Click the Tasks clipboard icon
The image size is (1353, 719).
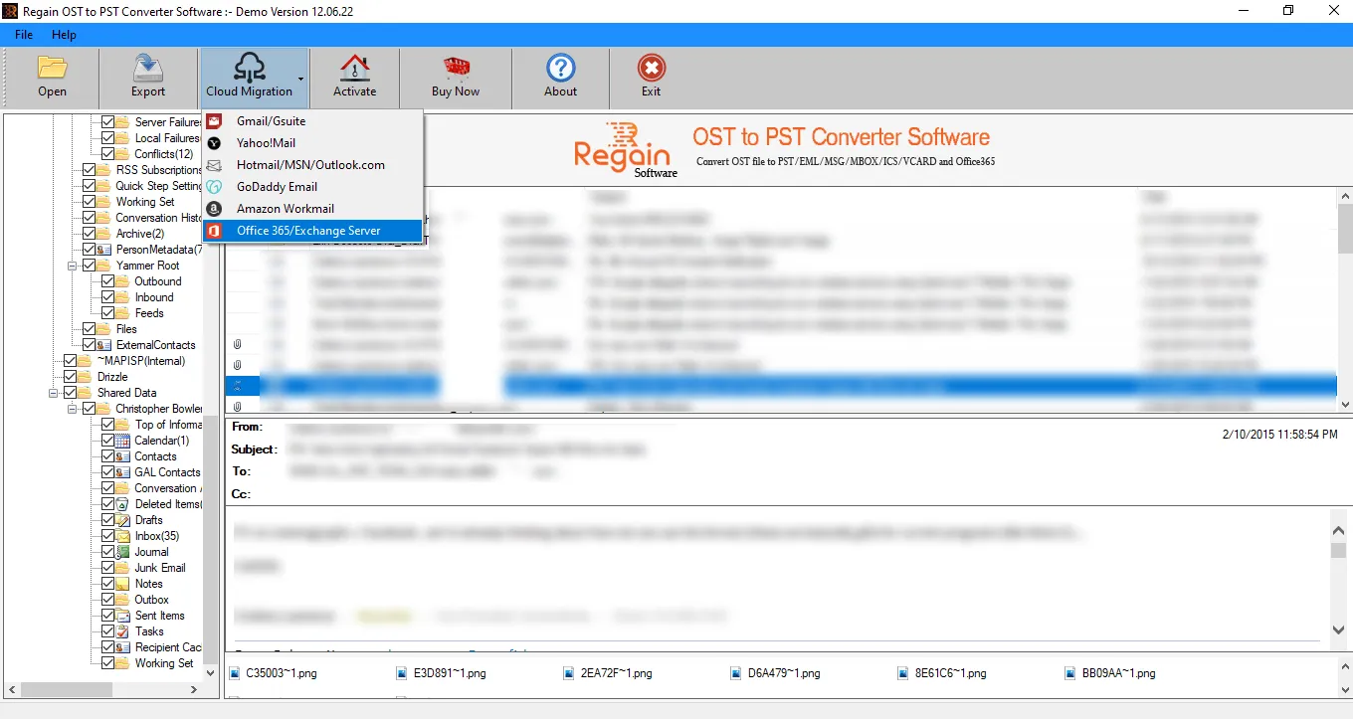click(x=123, y=631)
